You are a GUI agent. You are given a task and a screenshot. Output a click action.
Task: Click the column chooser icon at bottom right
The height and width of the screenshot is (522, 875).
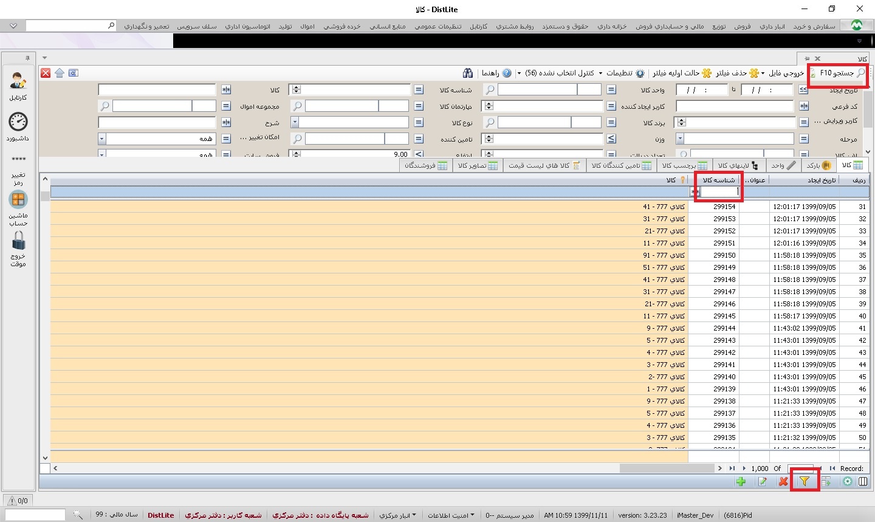coord(863,481)
